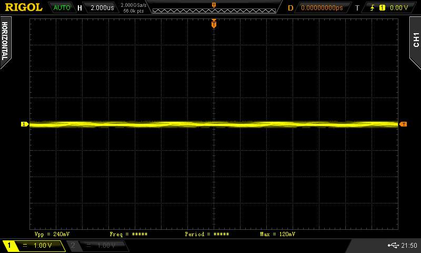Click the orange D delay icon
This screenshot has height=253, width=421.
tap(290, 8)
